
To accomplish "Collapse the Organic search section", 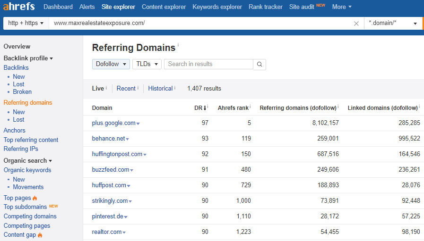I will (27, 160).
